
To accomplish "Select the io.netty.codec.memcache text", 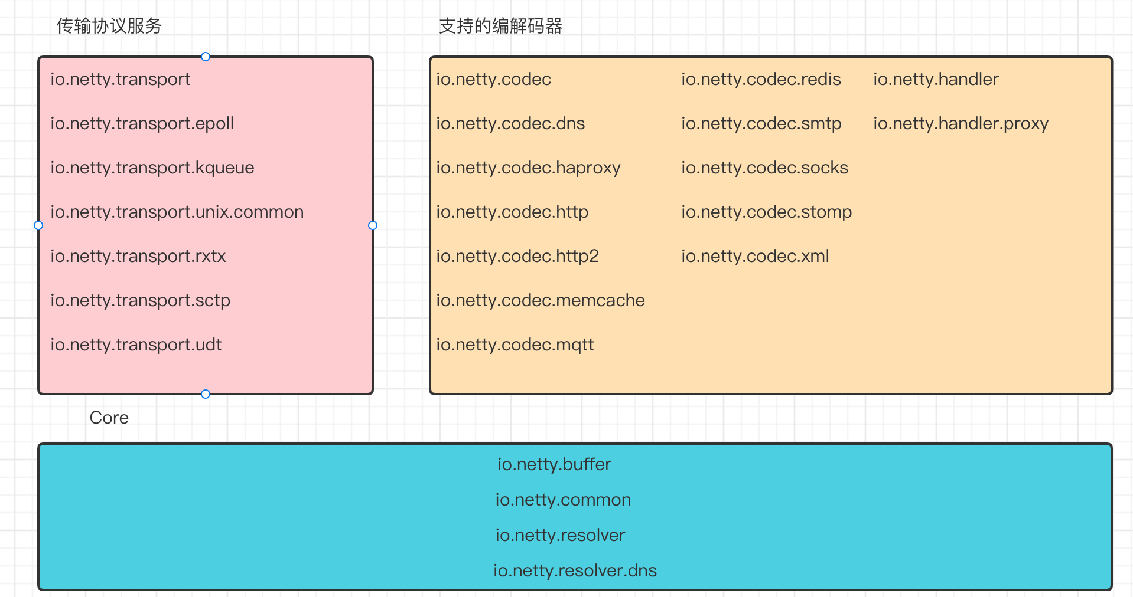I will [x=540, y=300].
